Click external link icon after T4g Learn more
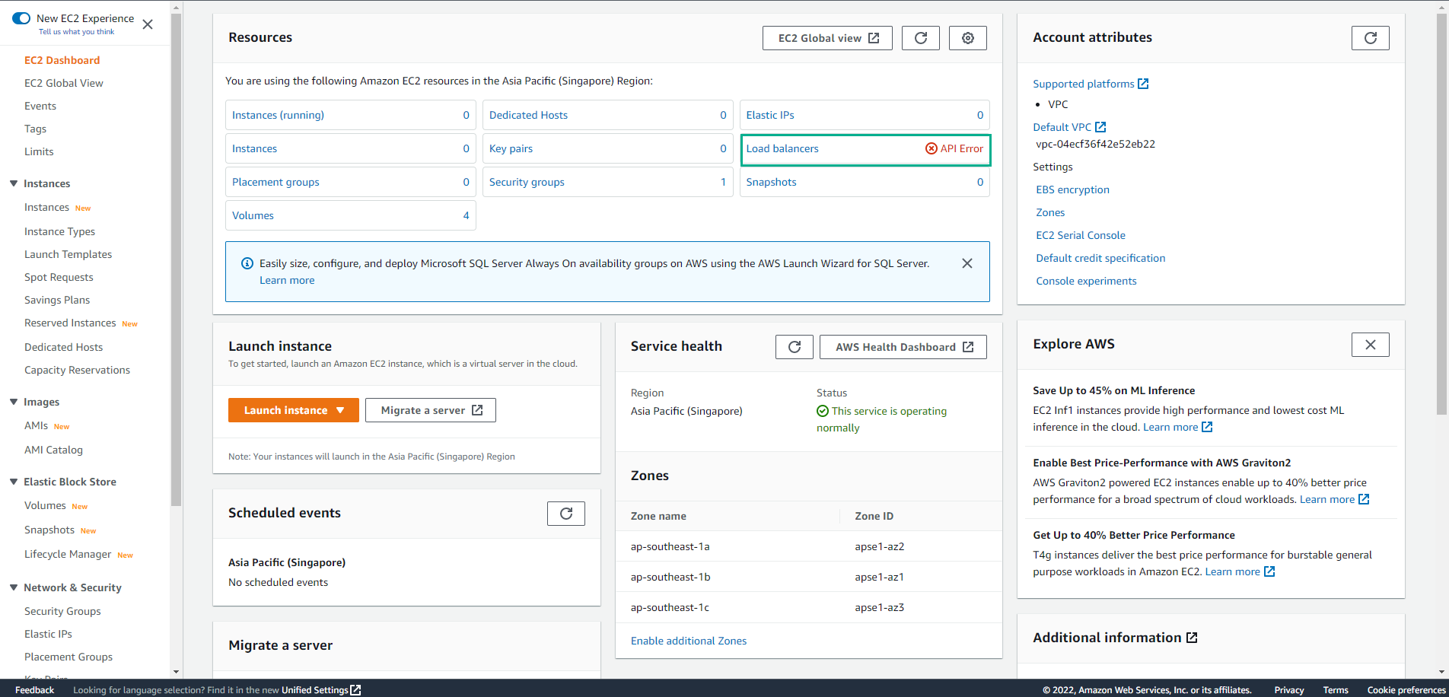This screenshot has width=1449, height=697. 1269,571
